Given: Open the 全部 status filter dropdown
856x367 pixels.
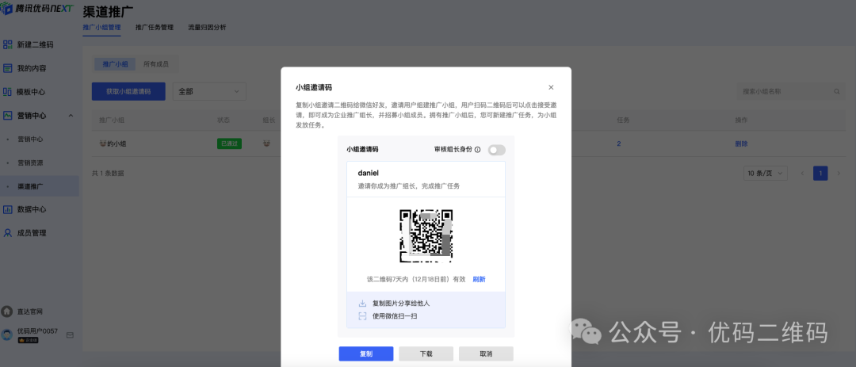Looking at the screenshot, I should click(x=209, y=92).
